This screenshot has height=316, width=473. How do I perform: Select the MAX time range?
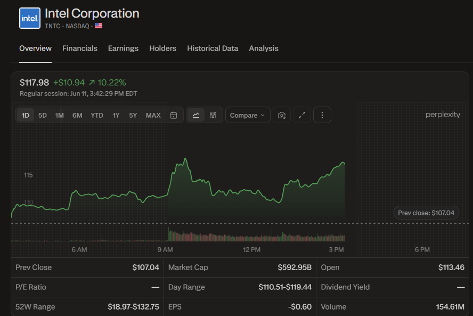click(x=153, y=115)
